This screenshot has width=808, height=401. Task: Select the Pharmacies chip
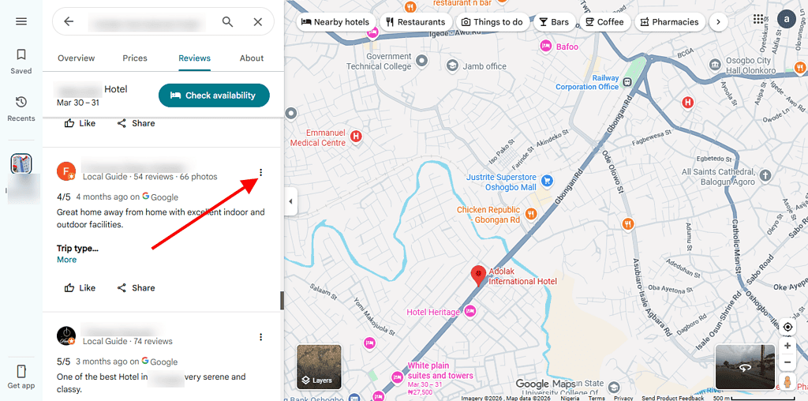click(670, 21)
